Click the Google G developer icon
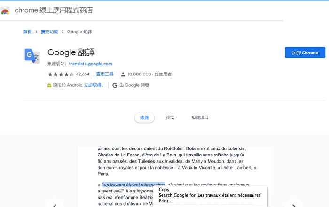The image size is (329, 207). pyautogui.click(x=115, y=85)
